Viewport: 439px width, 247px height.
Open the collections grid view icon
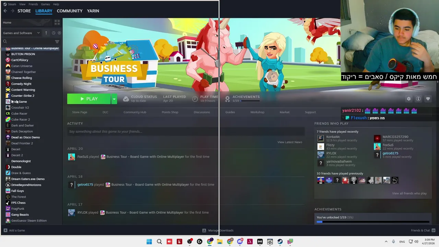click(x=57, y=22)
